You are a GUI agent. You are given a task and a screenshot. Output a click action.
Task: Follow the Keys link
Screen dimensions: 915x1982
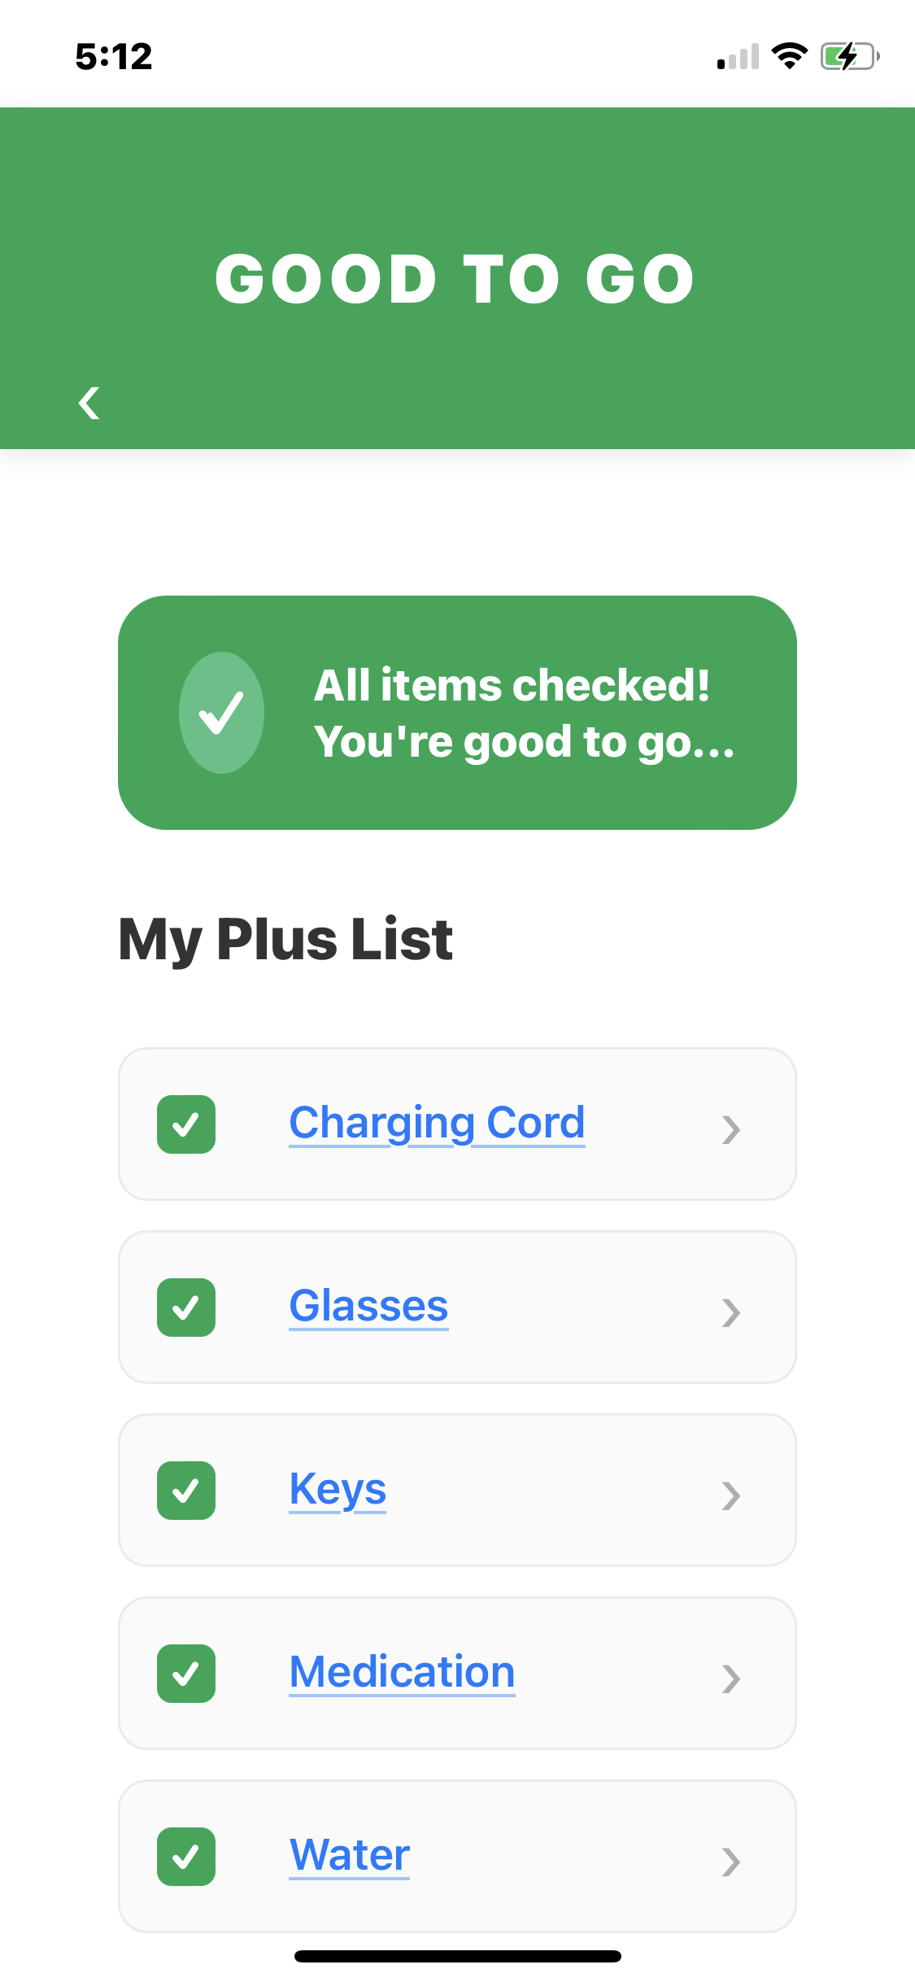click(338, 1487)
